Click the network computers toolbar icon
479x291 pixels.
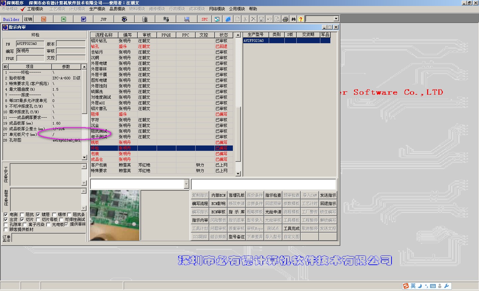point(166,19)
